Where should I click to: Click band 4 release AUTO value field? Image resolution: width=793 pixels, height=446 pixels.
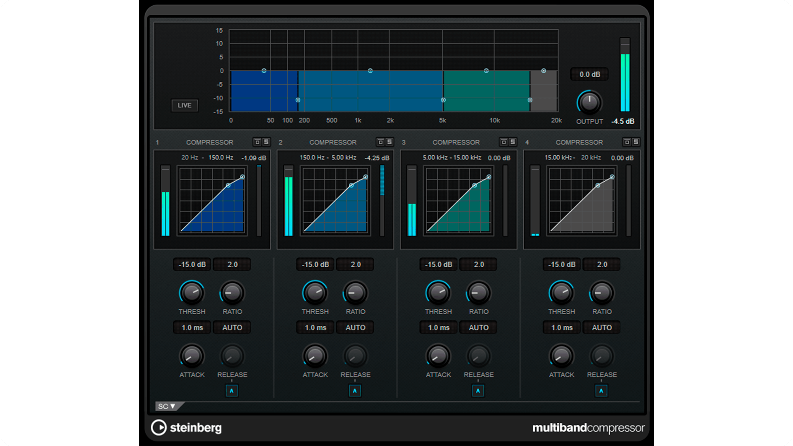tap(602, 327)
